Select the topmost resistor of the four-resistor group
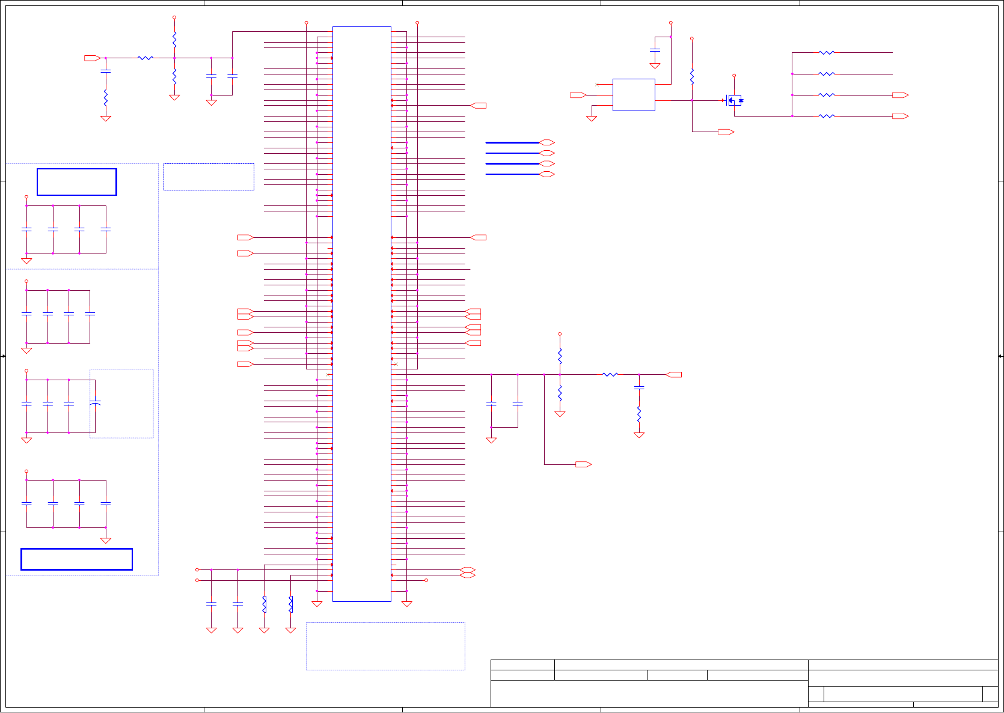 827,53
